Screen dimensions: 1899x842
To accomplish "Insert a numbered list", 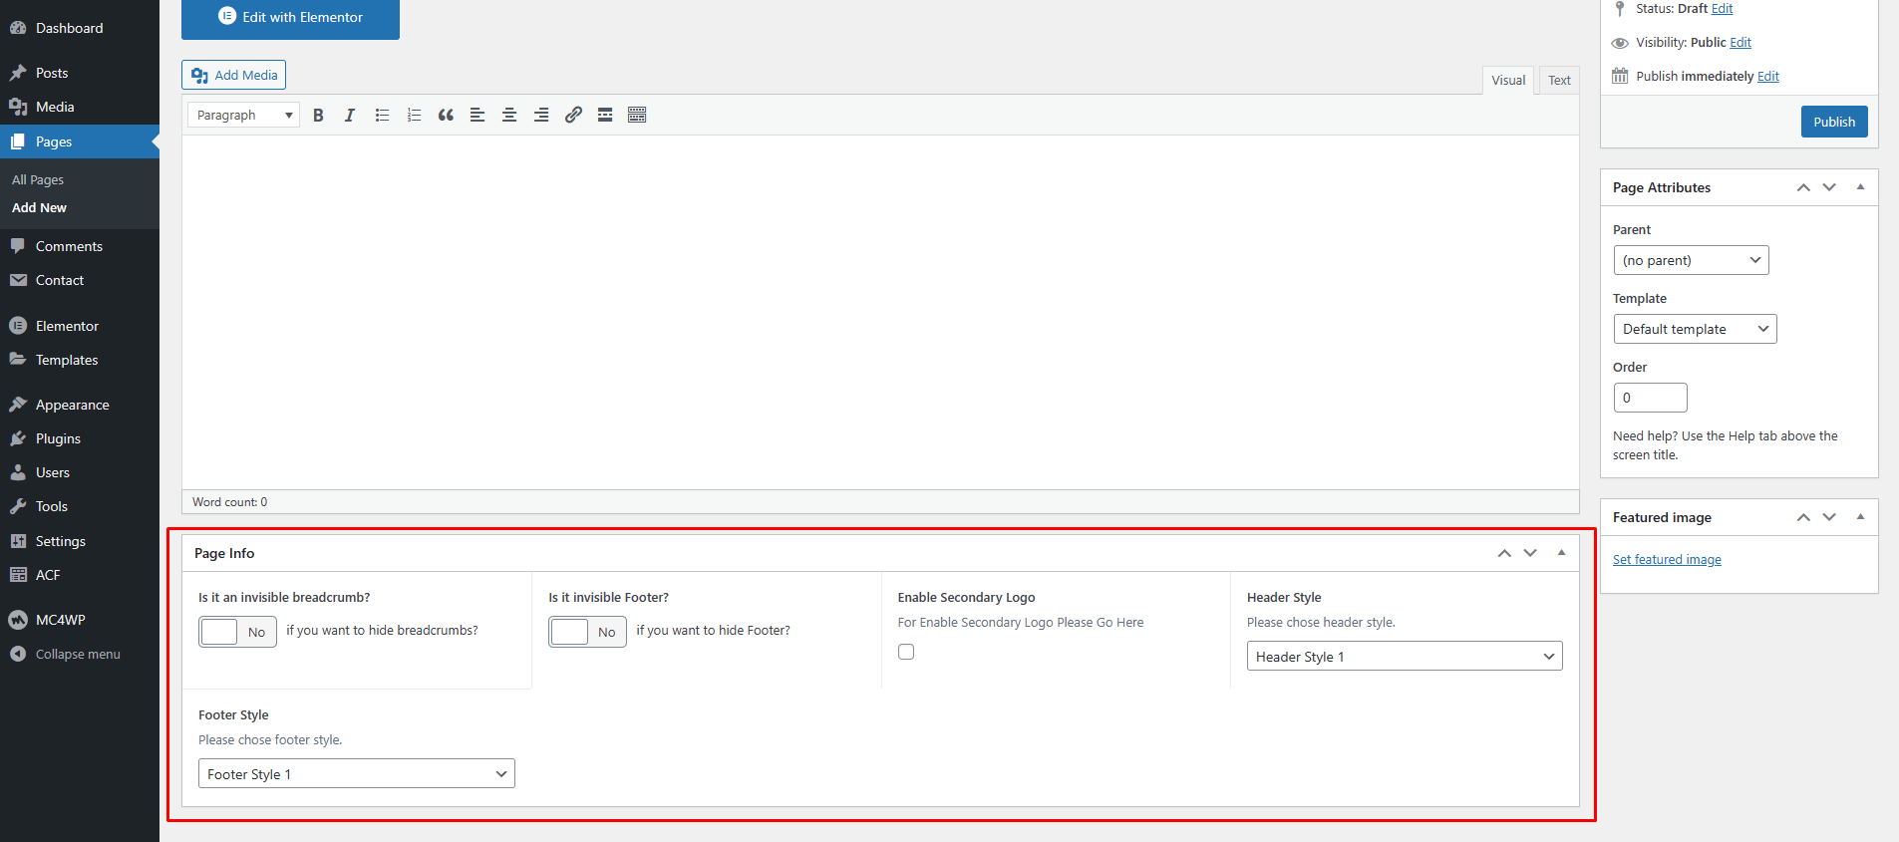I will click(414, 116).
